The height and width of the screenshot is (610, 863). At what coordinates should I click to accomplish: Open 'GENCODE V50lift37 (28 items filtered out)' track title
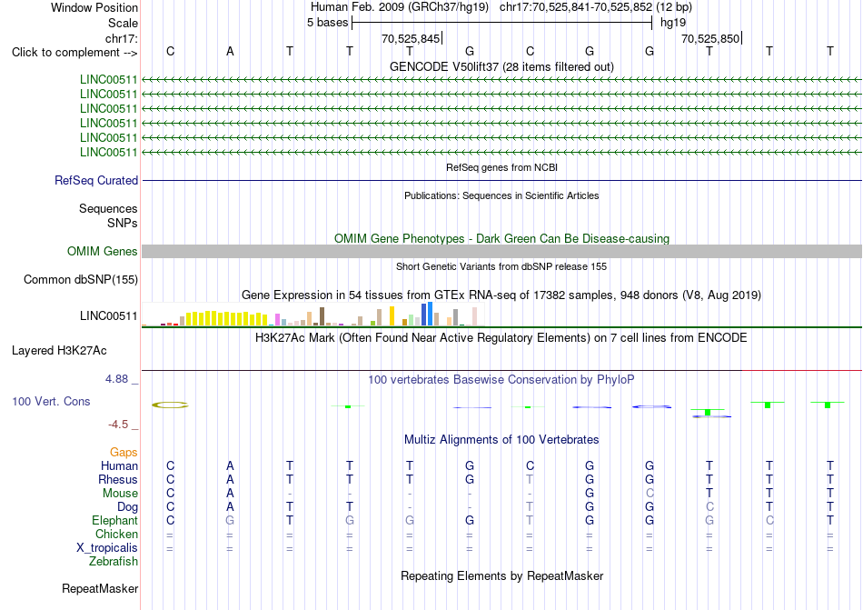point(501,67)
